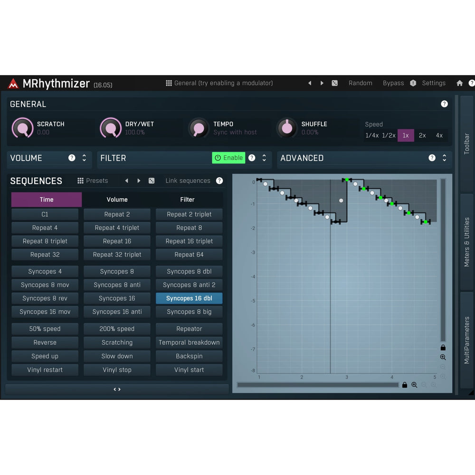Select the next preset arrow in top bar
Image resolution: width=475 pixels, height=475 pixels.
(x=322, y=83)
